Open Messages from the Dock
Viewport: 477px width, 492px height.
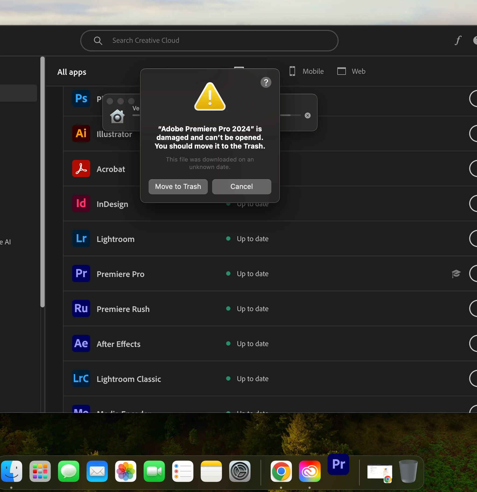[x=69, y=471]
